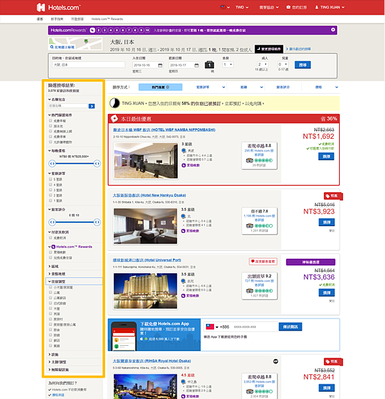
Task: Select the guest rating sort option
Action: pyautogui.click(x=283, y=87)
